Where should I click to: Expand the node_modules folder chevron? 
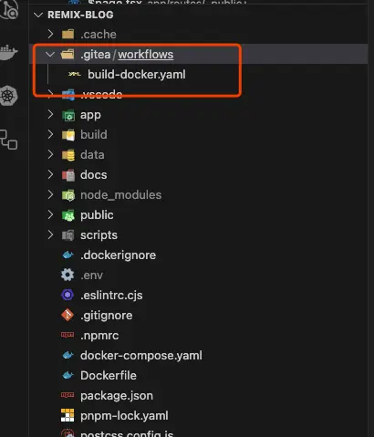pyautogui.click(x=50, y=194)
